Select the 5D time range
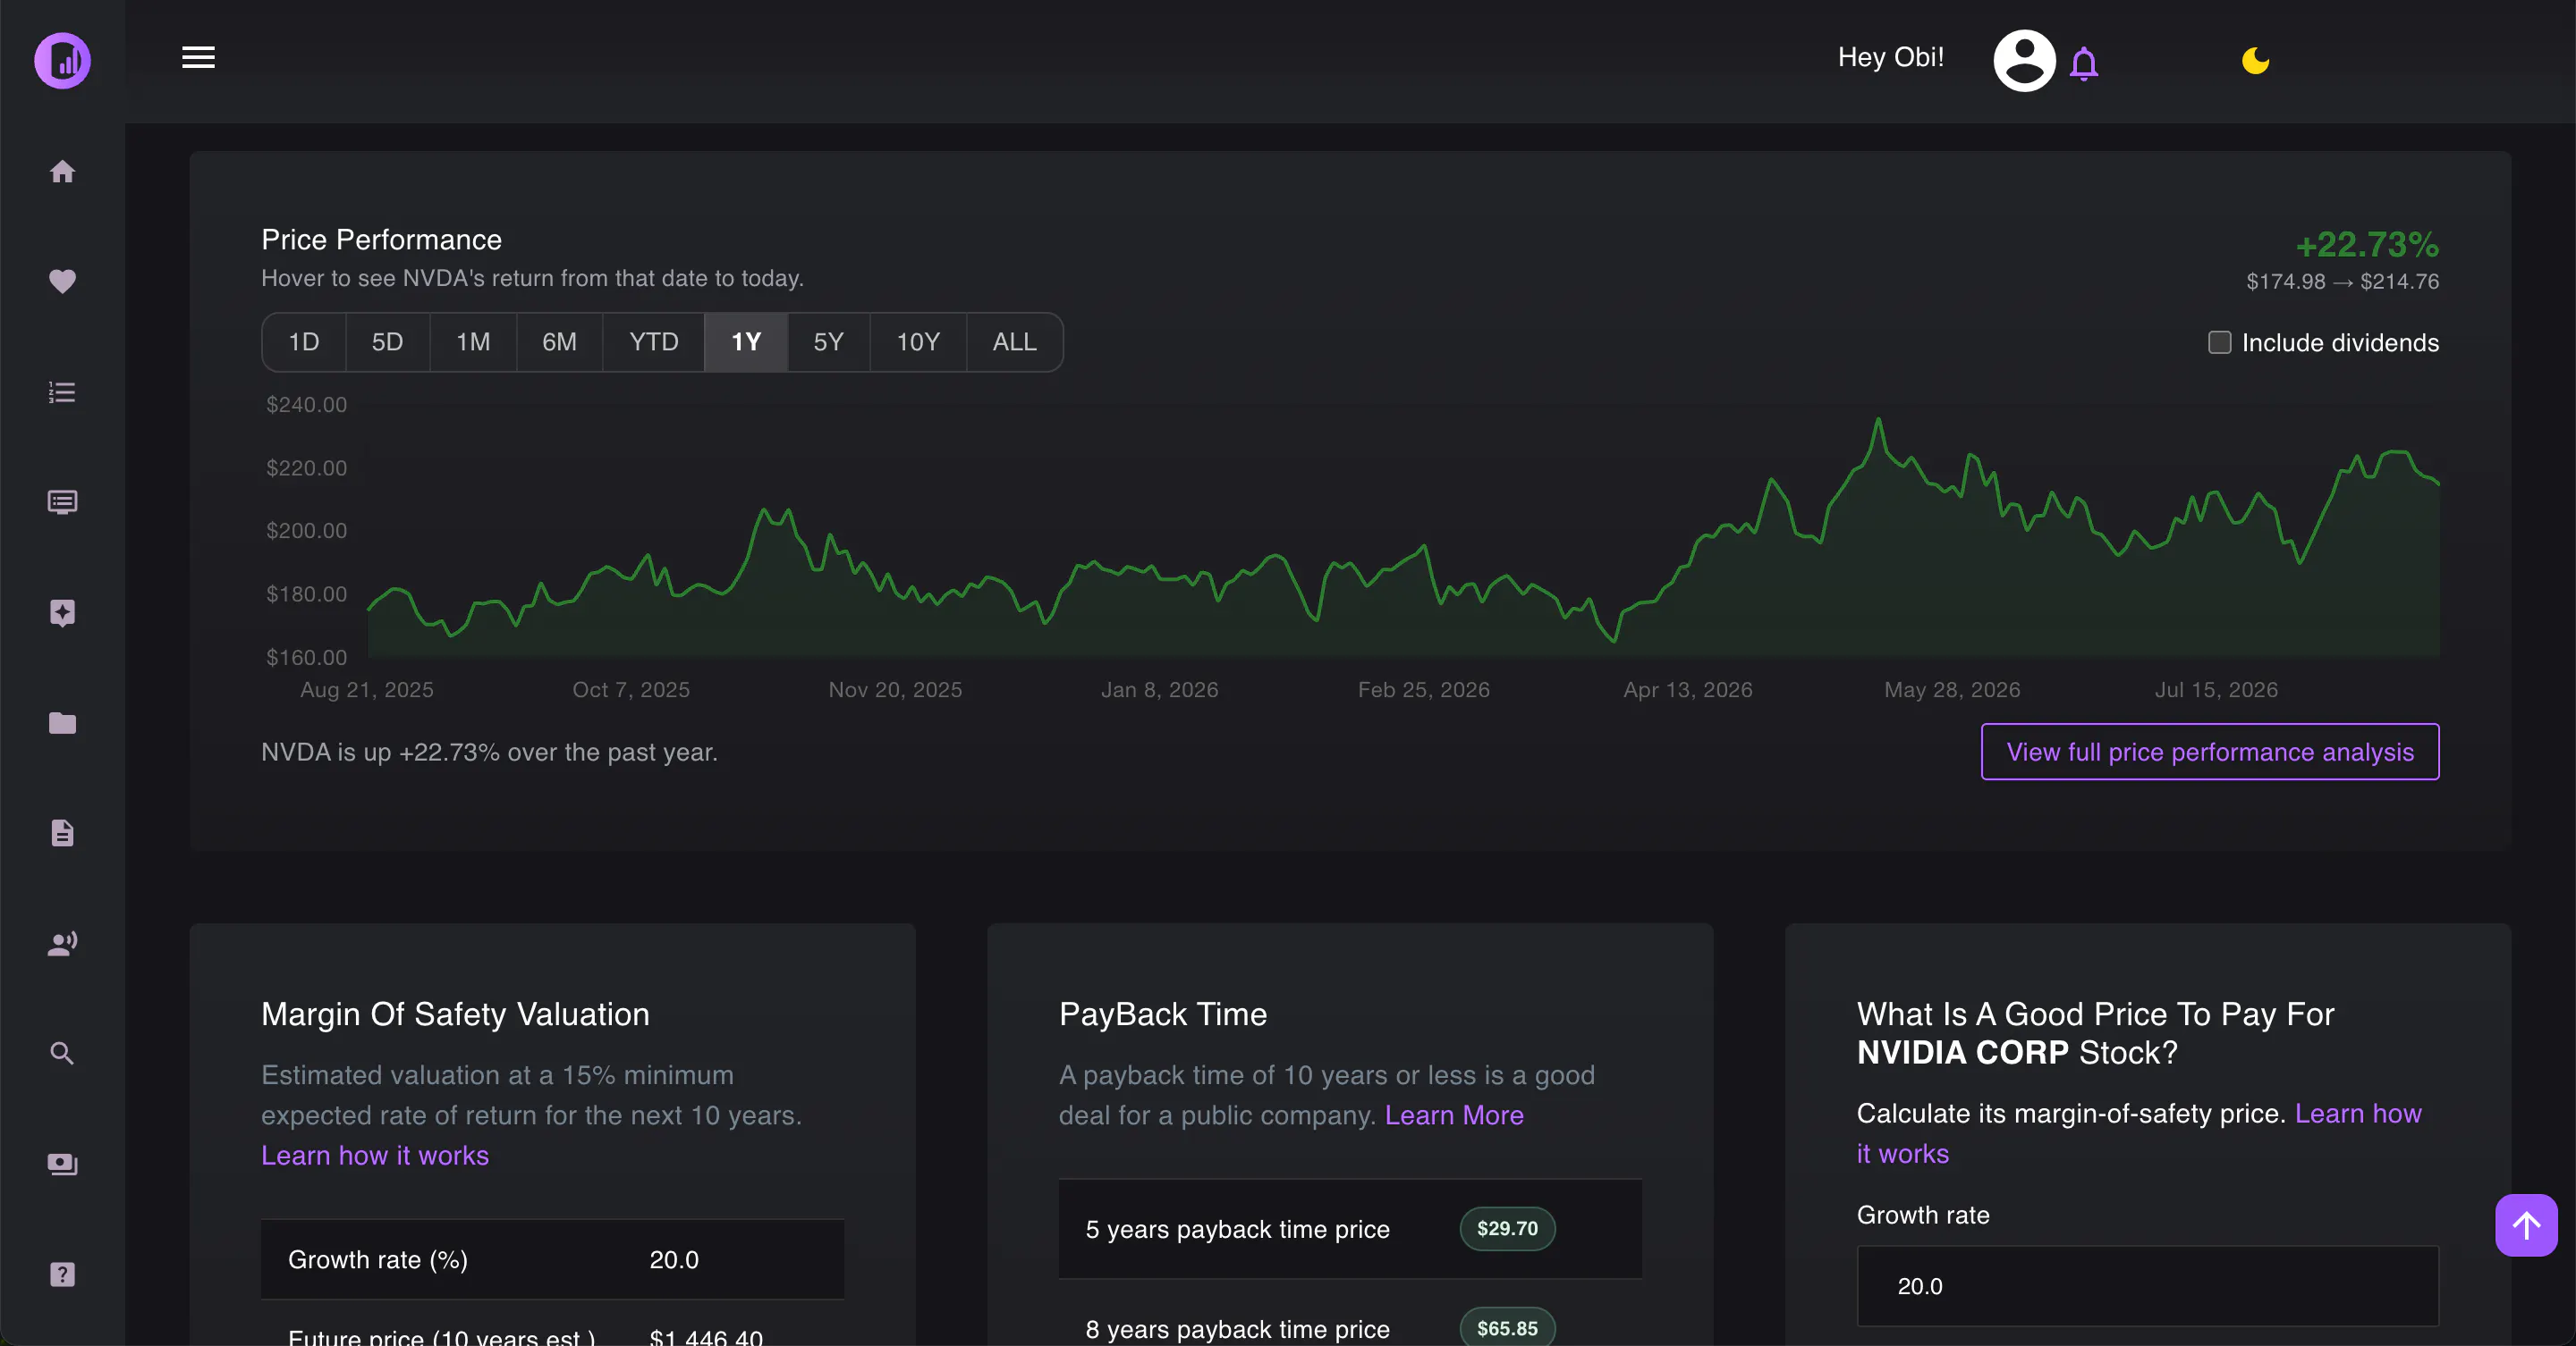Image resolution: width=2576 pixels, height=1346 pixels. point(387,341)
